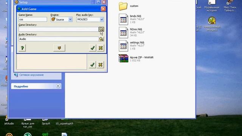This screenshot has height=136, width=242.
Task: Close the Setup window
Action: tap(104, 2)
